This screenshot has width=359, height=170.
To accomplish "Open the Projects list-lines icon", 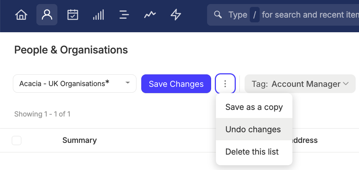I will pos(124,15).
